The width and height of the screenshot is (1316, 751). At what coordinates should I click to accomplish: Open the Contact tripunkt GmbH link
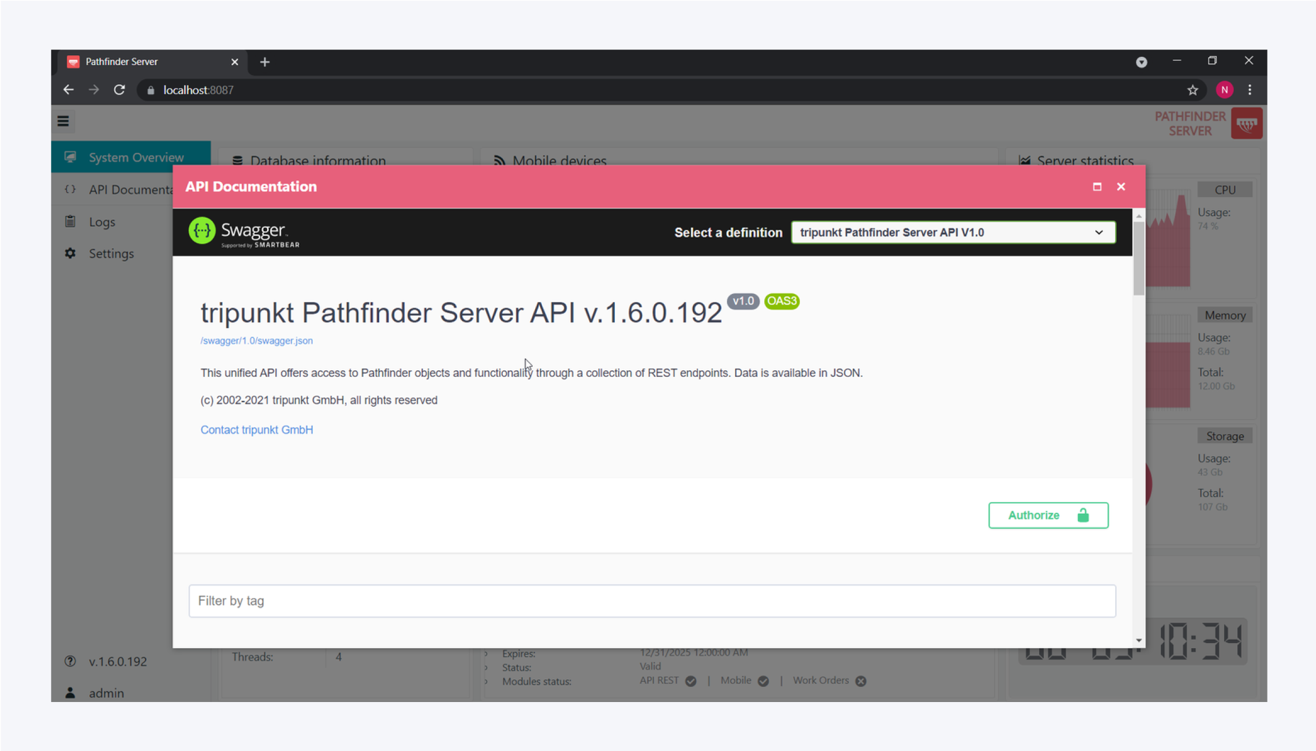256,430
